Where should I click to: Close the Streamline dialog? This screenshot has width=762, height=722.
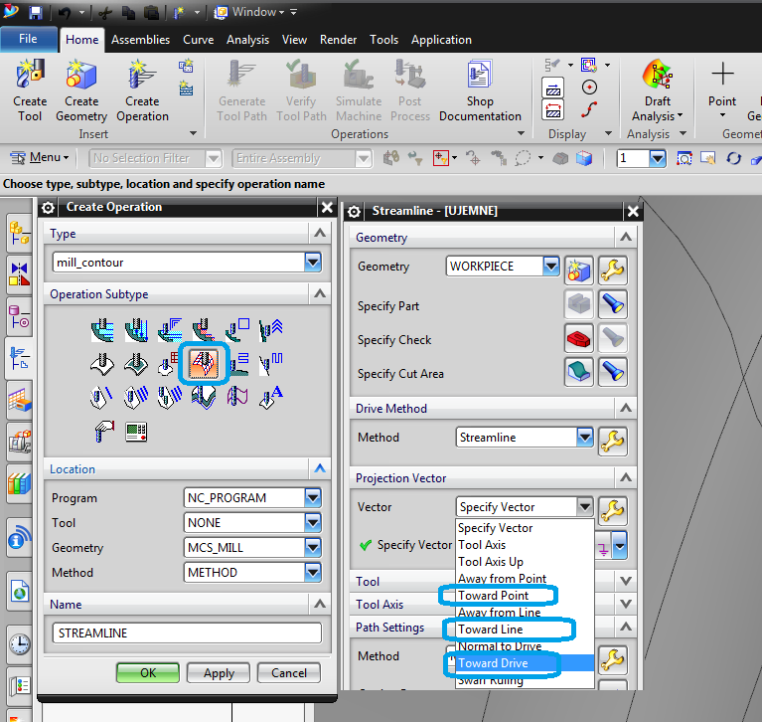(x=633, y=212)
